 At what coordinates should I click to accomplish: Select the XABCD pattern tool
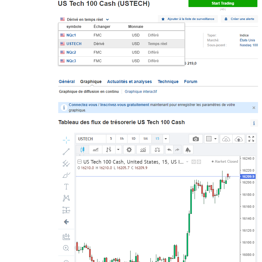(x=66, y=198)
